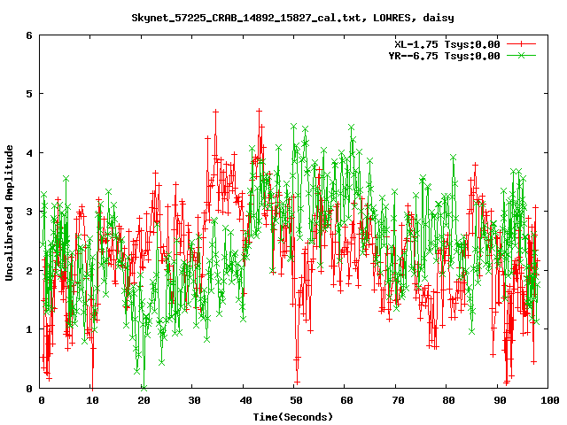This screenshot has height=425, width=567.
Task: Click the x-axis tick label 20
Action: coord(144,400)
